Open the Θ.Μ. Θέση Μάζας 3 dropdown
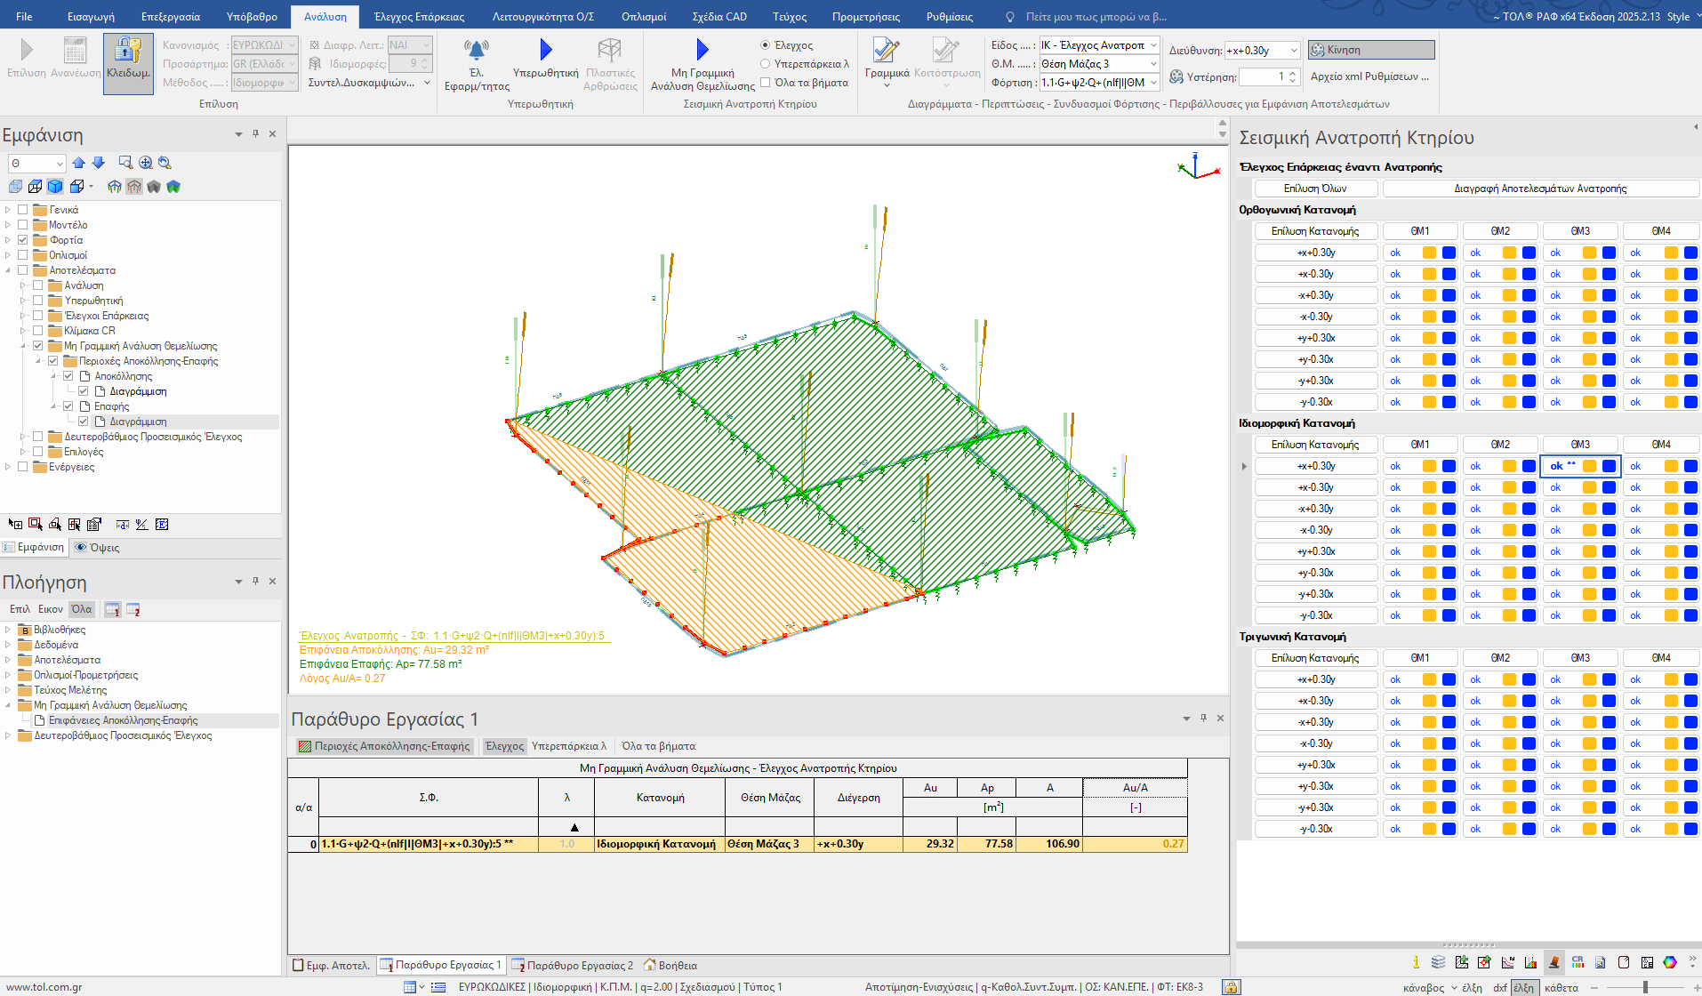1702x996 pixels. point(1153,64)
